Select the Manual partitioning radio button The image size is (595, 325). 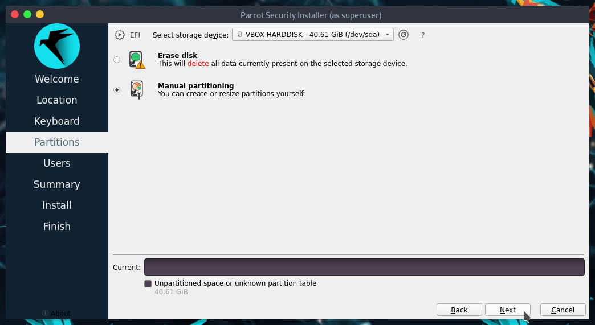(x=117, y=90)
